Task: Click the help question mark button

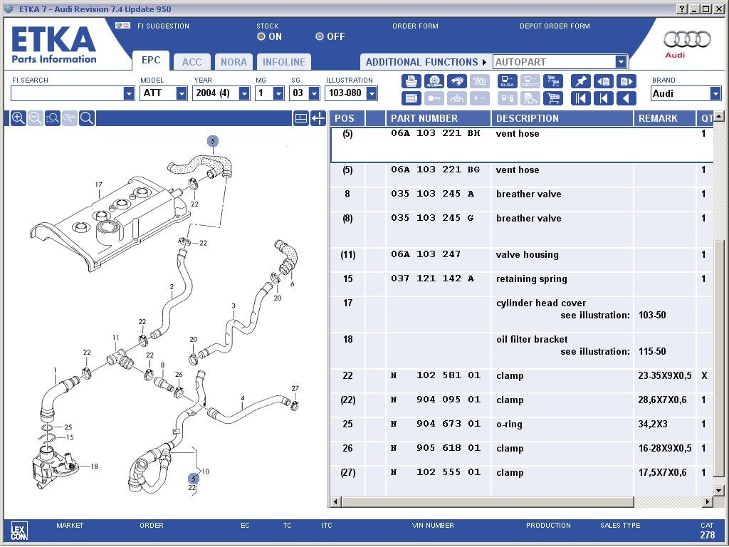Action: (682, 9)
